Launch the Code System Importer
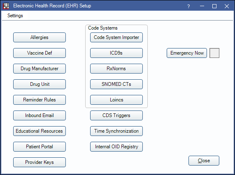 [116, 37]
